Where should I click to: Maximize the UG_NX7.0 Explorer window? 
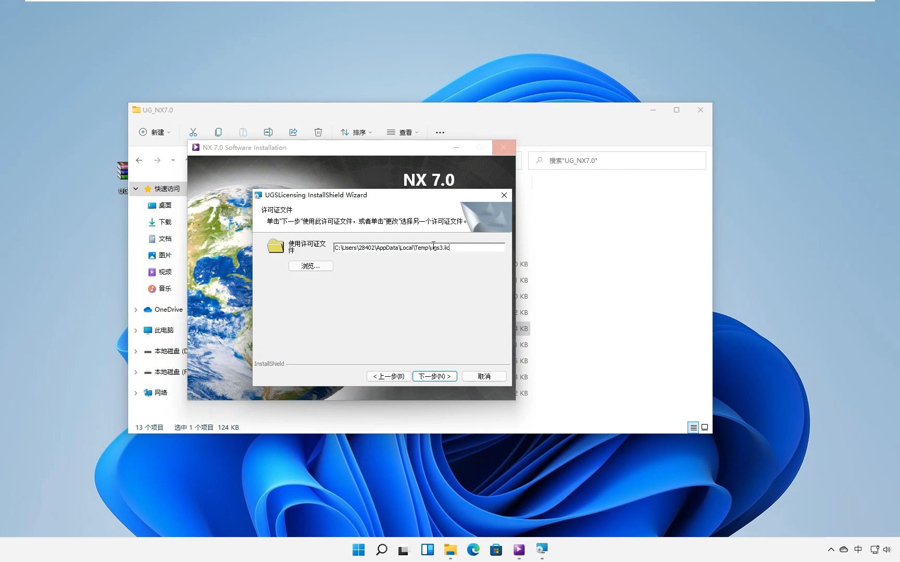tap(677, 110)
